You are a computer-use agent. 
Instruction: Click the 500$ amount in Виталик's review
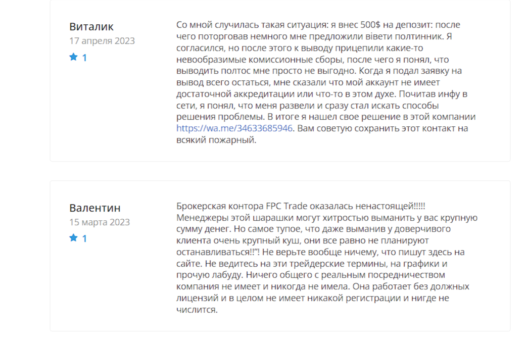(370, 25)
